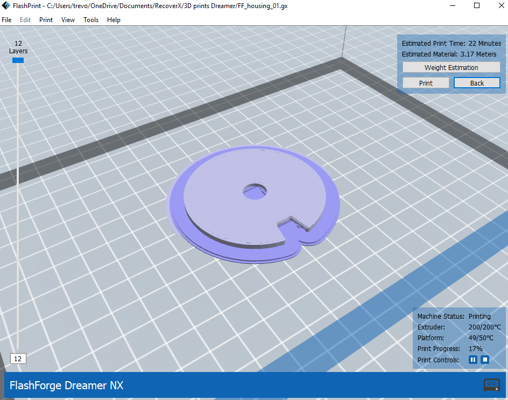Open the File menu

(x=6, y=20)
